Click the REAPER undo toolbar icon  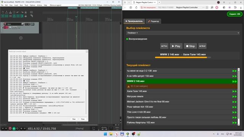click(x=18, y=12)
